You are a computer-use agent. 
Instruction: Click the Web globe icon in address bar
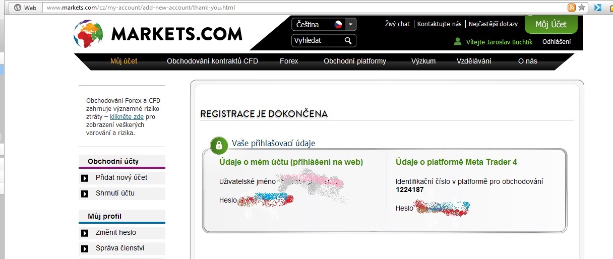[18, 8]
